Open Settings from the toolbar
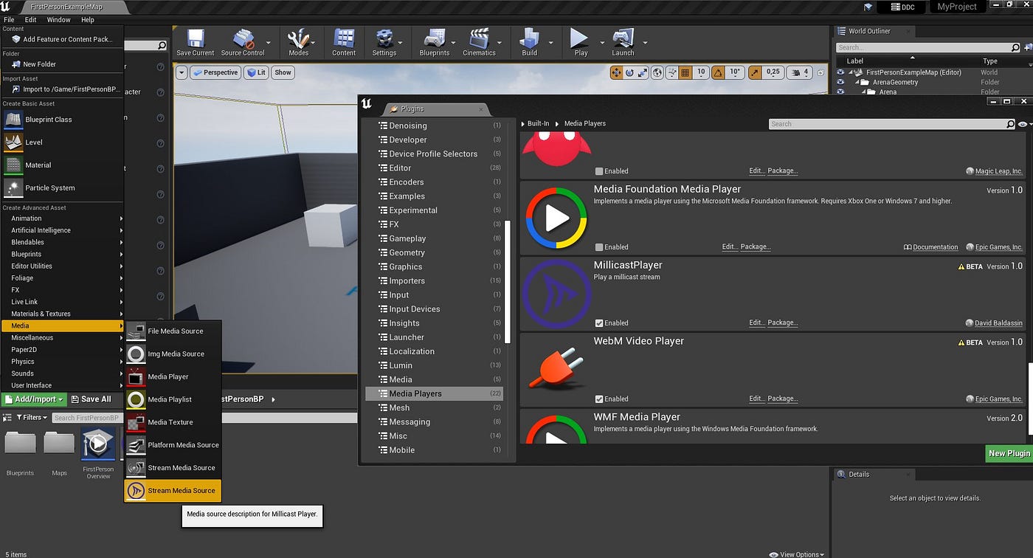The height and width of the screenshot is (558, 1033). pos(384,42)
